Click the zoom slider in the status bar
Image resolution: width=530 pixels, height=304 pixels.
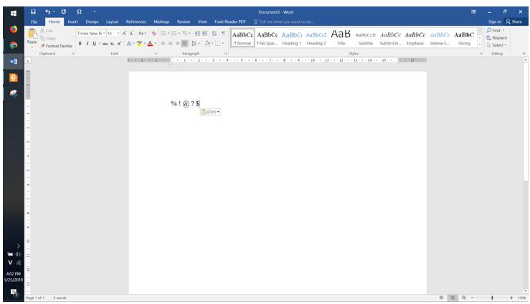[492, 298]
